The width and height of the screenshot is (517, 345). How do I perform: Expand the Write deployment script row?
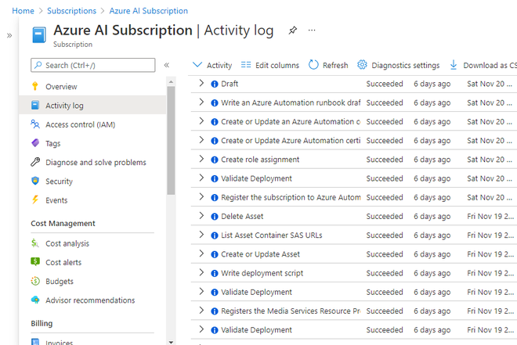click(201, 273)
